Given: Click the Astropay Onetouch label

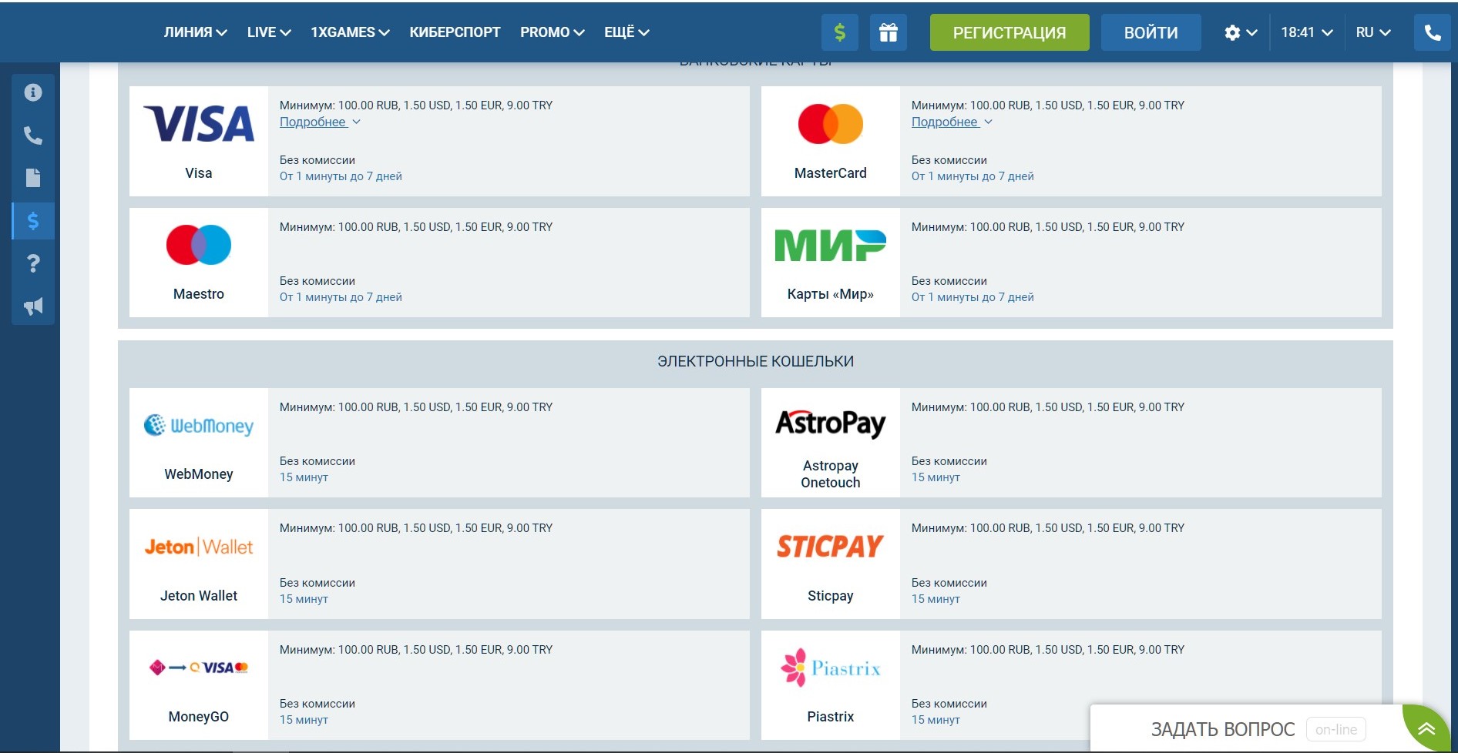Looking at the screenshot, I should tap(831, 474).
